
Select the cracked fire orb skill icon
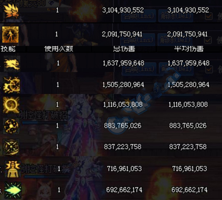pyautogui.click(x=11, y=126)
